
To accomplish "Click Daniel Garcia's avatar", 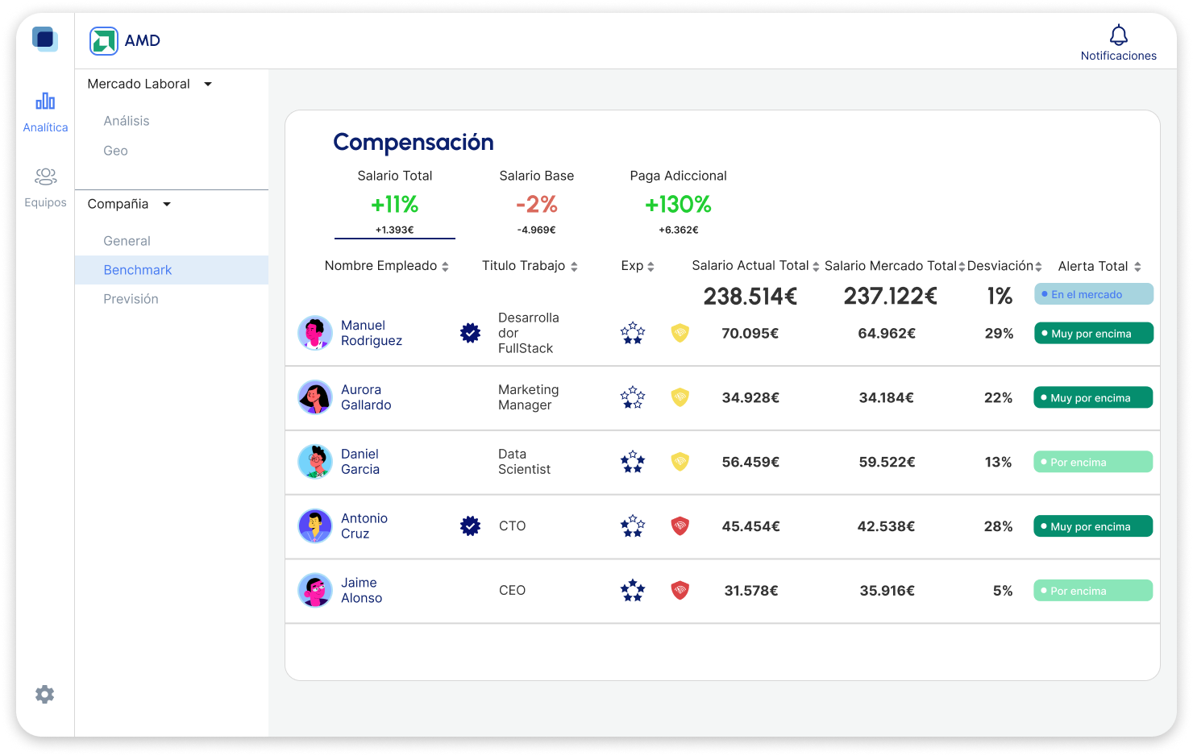I will click(x=315, y=462).
